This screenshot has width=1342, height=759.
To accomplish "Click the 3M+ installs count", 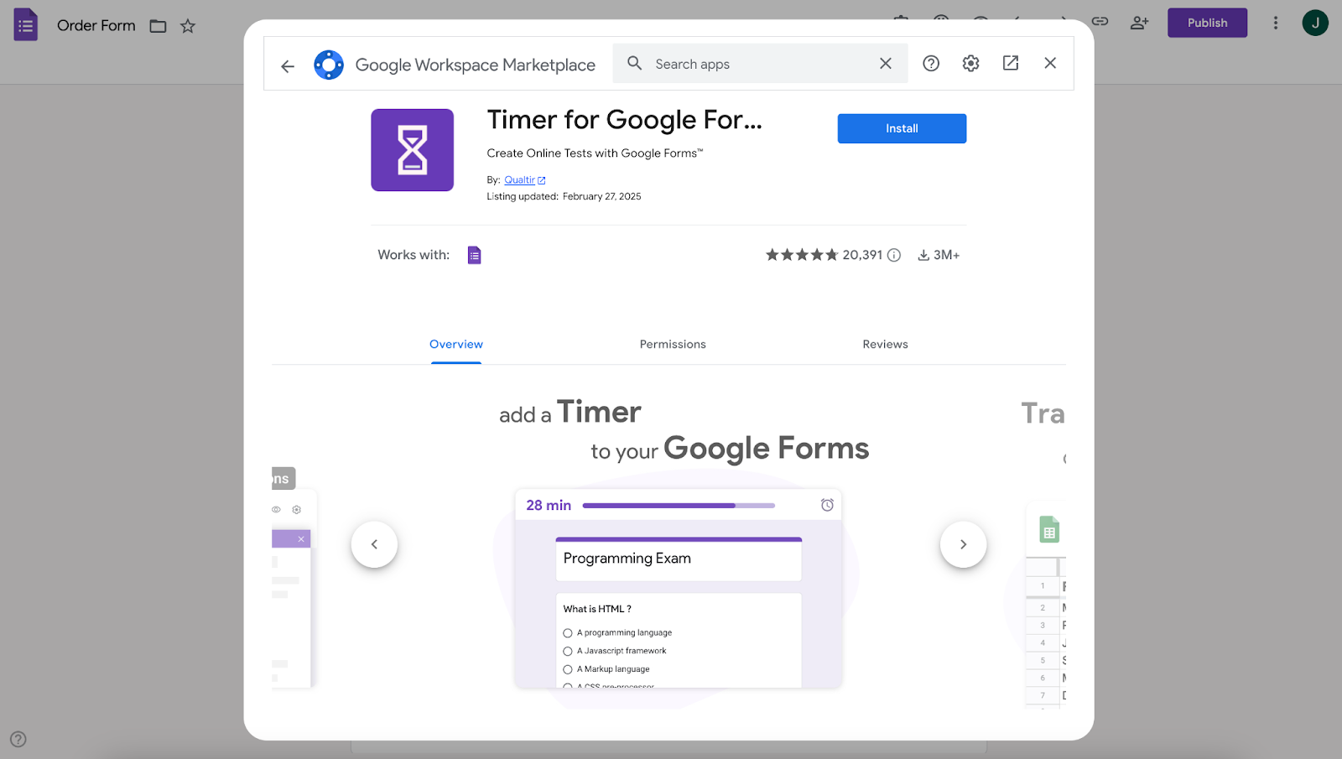I will pyautogui.click(x=946, y=255).
